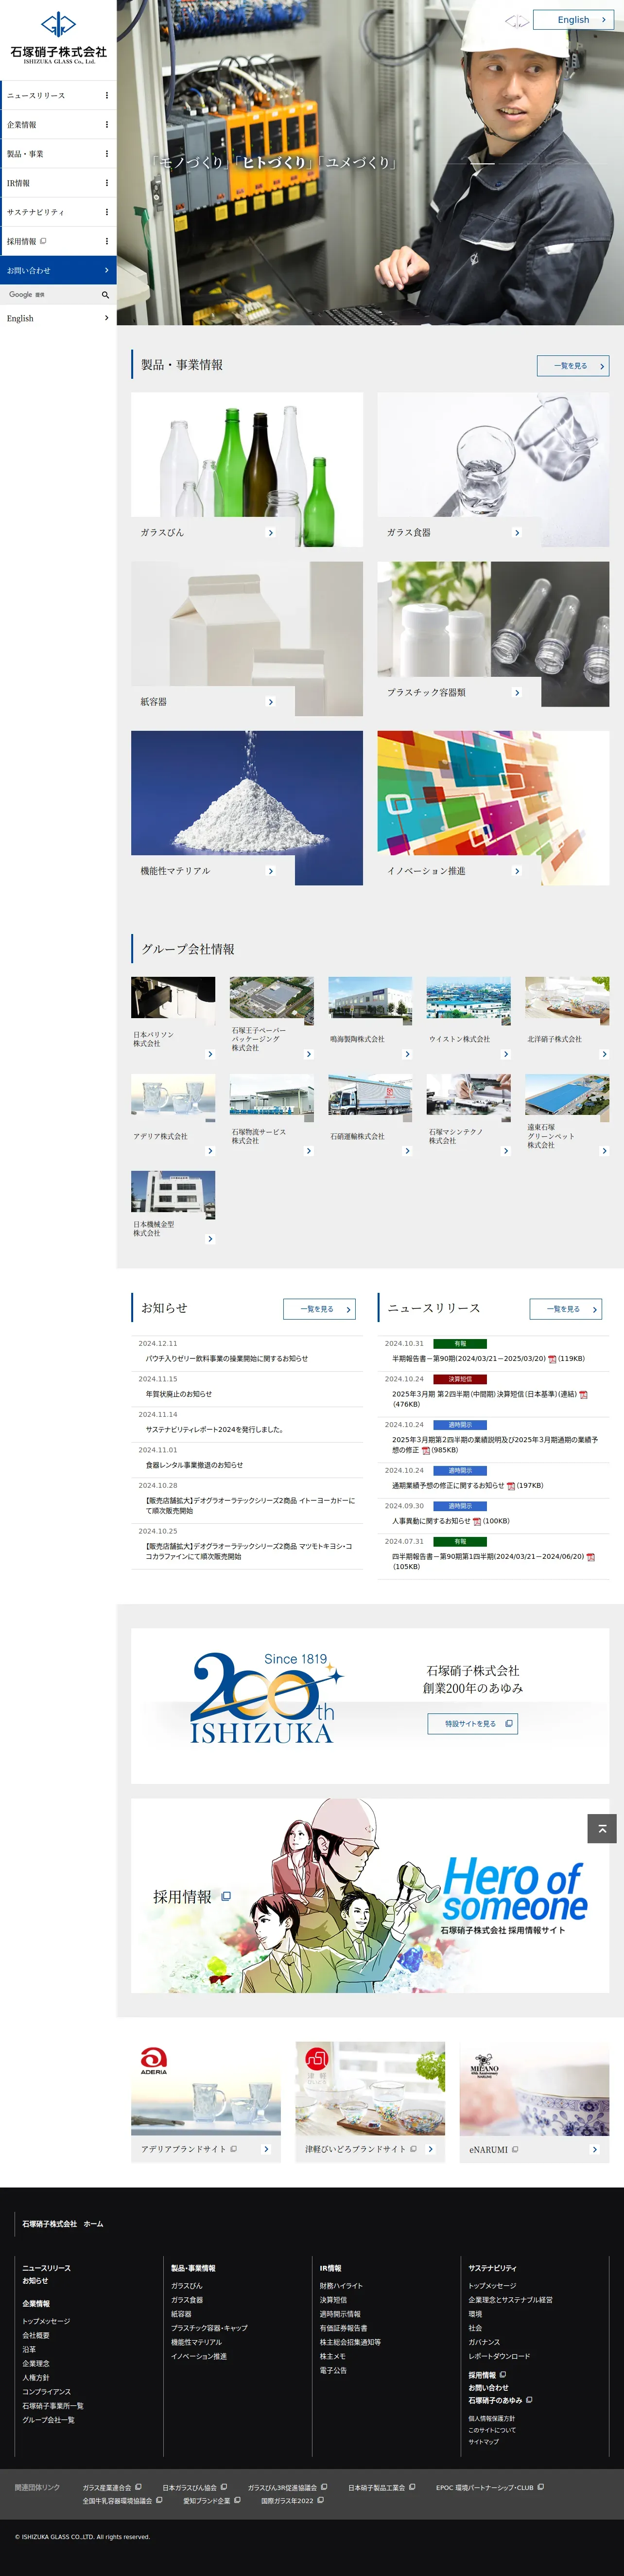
Task: Click 日本ガラスびん協会 related link
Action: coord(190,2488)
